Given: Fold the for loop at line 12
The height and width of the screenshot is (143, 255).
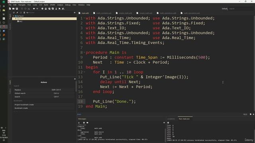Looking at the screenshot, I should 84,72.
